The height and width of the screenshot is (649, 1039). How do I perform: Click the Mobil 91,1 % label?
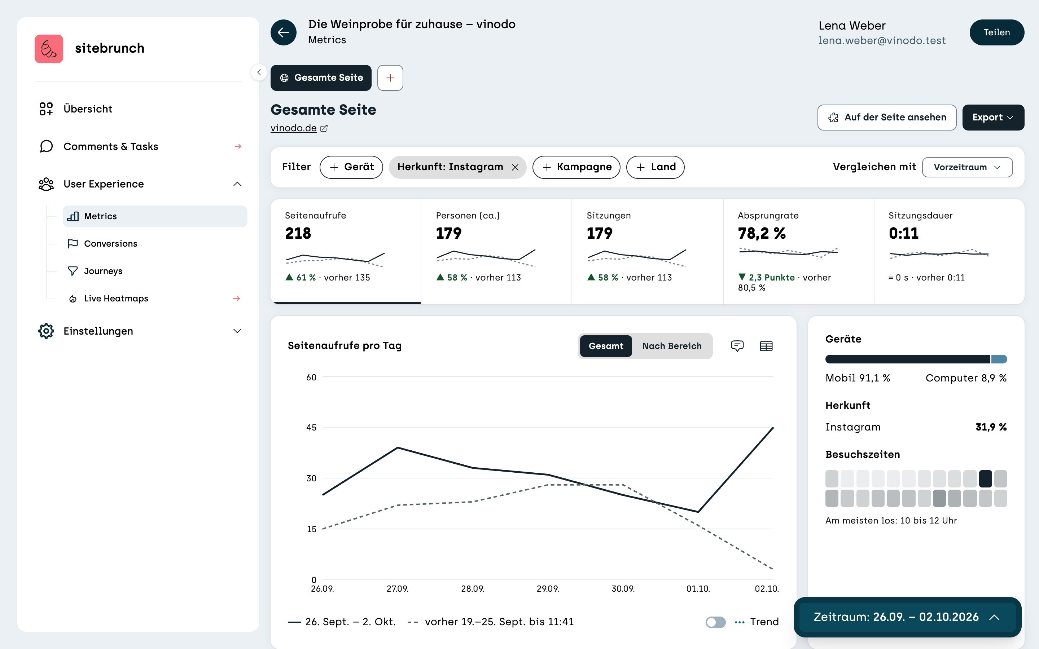858,378
